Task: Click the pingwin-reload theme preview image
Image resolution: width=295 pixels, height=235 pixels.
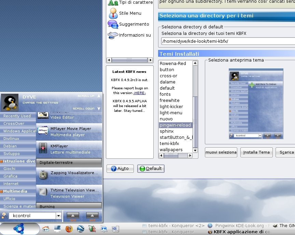Action: pyautogui.click(x=256, y=104)
